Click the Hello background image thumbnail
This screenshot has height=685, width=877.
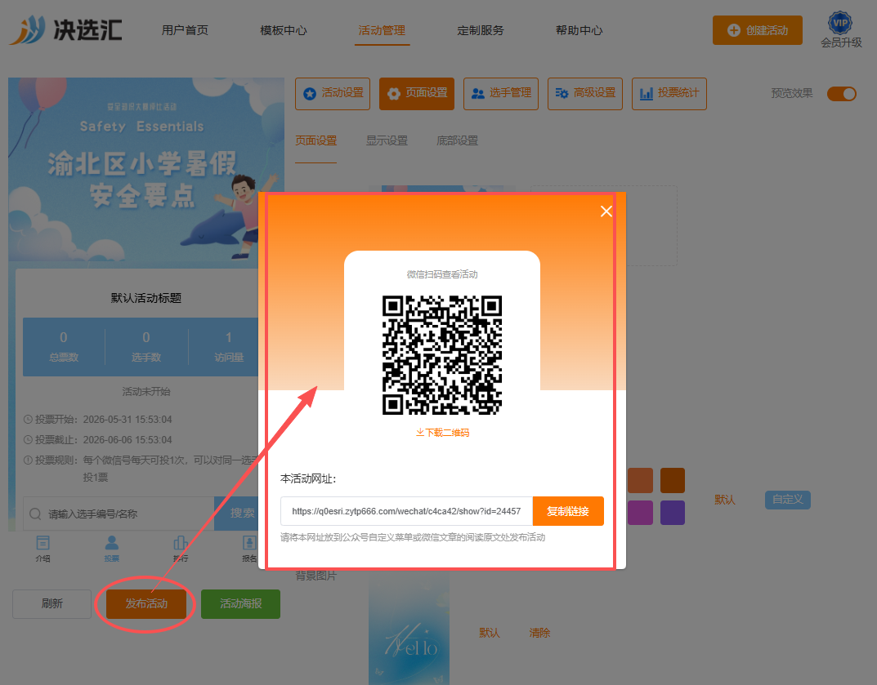[409, 629]
